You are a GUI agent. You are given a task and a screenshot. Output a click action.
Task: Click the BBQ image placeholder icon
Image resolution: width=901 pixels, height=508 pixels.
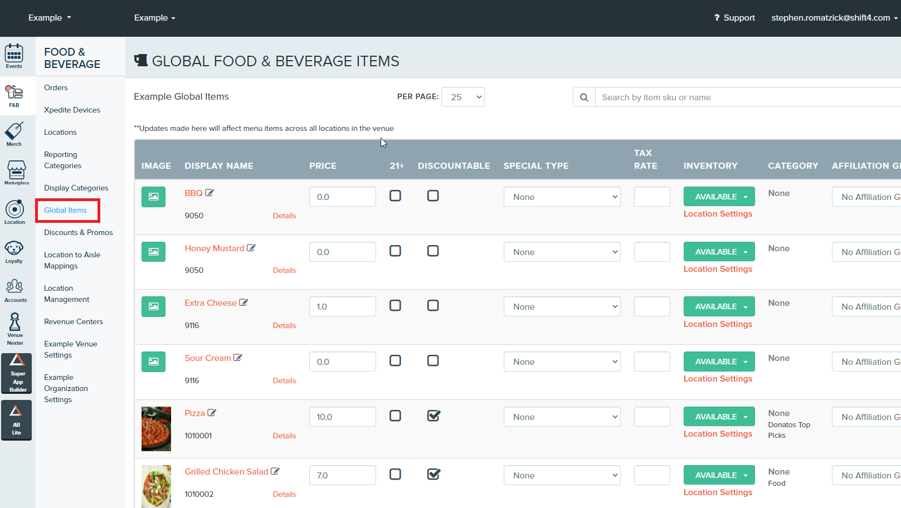pos(153,197)
